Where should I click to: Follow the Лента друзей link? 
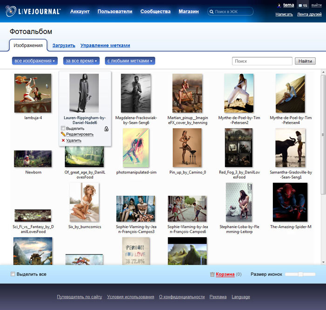pyautogui.click(x=309, y=14)
